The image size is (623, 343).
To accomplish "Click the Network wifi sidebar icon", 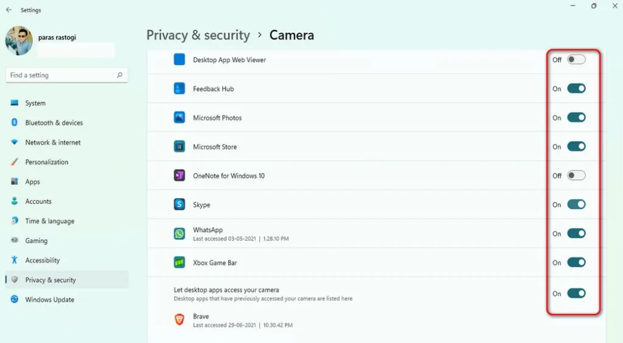I will [15, 142].
